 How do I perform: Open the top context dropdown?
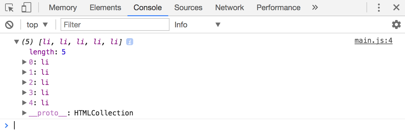pyautogui.click(x=37, y=24)
